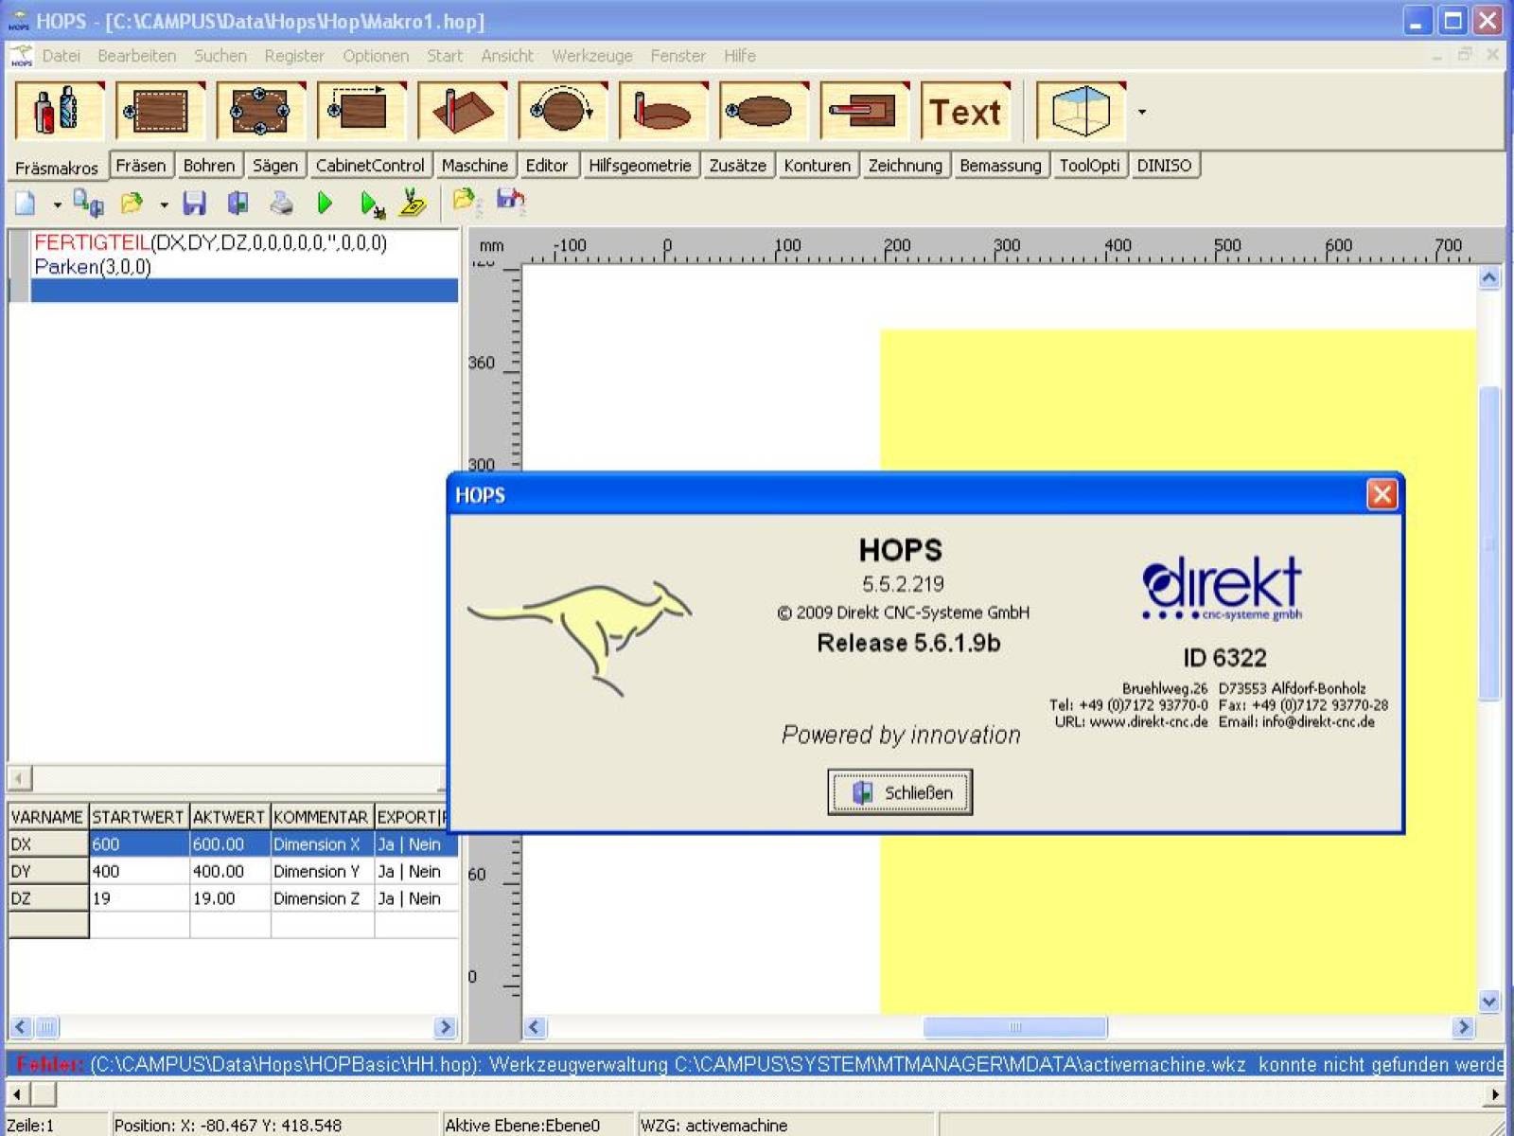1514x1136 pixels.
Task: Start debug run with play-bug icon
Action: click(x=372, y=204)
